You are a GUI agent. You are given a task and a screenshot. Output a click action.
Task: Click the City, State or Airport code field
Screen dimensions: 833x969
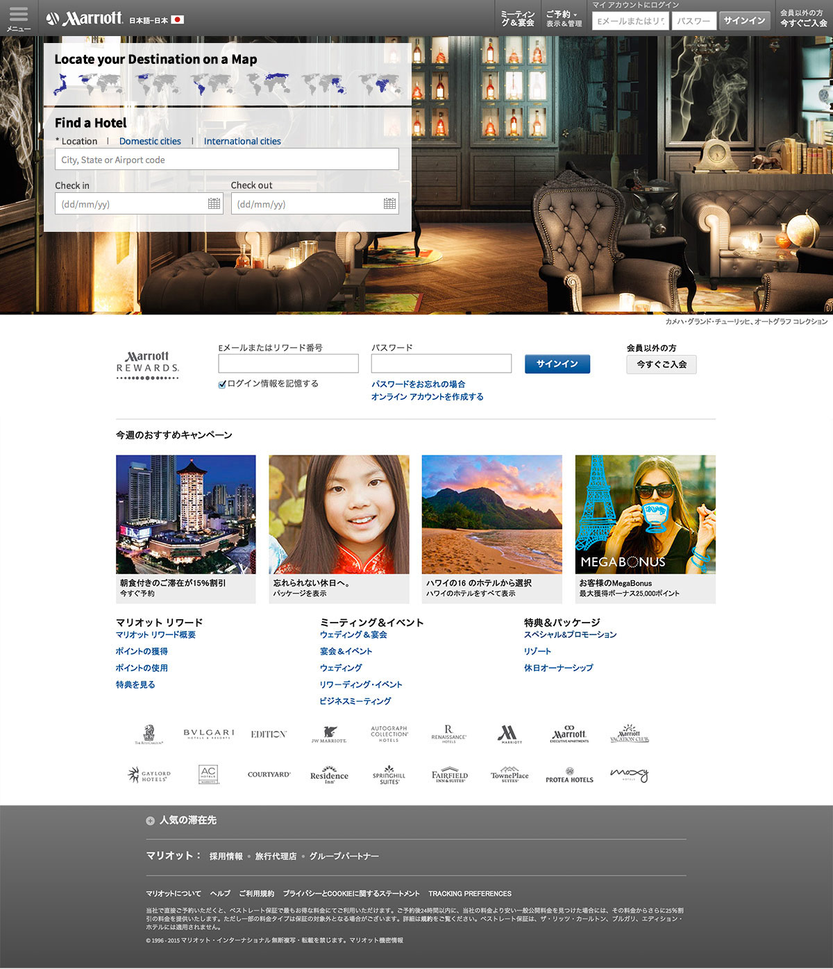(226, 160)
